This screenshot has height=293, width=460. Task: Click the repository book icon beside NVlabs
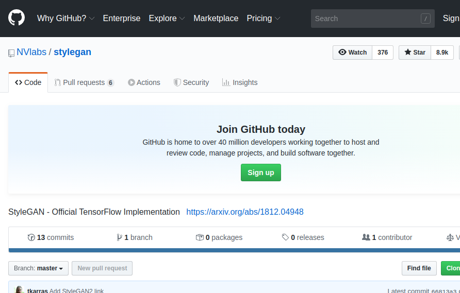click(x=11, y=53)
